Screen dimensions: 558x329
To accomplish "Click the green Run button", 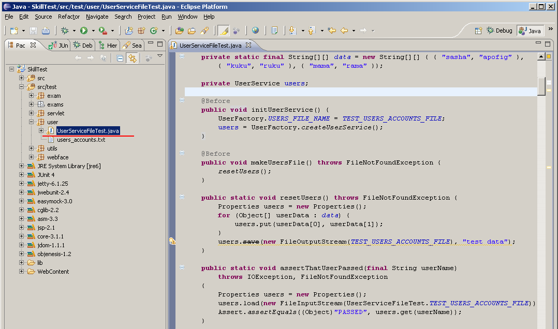I will pos(84,31).
